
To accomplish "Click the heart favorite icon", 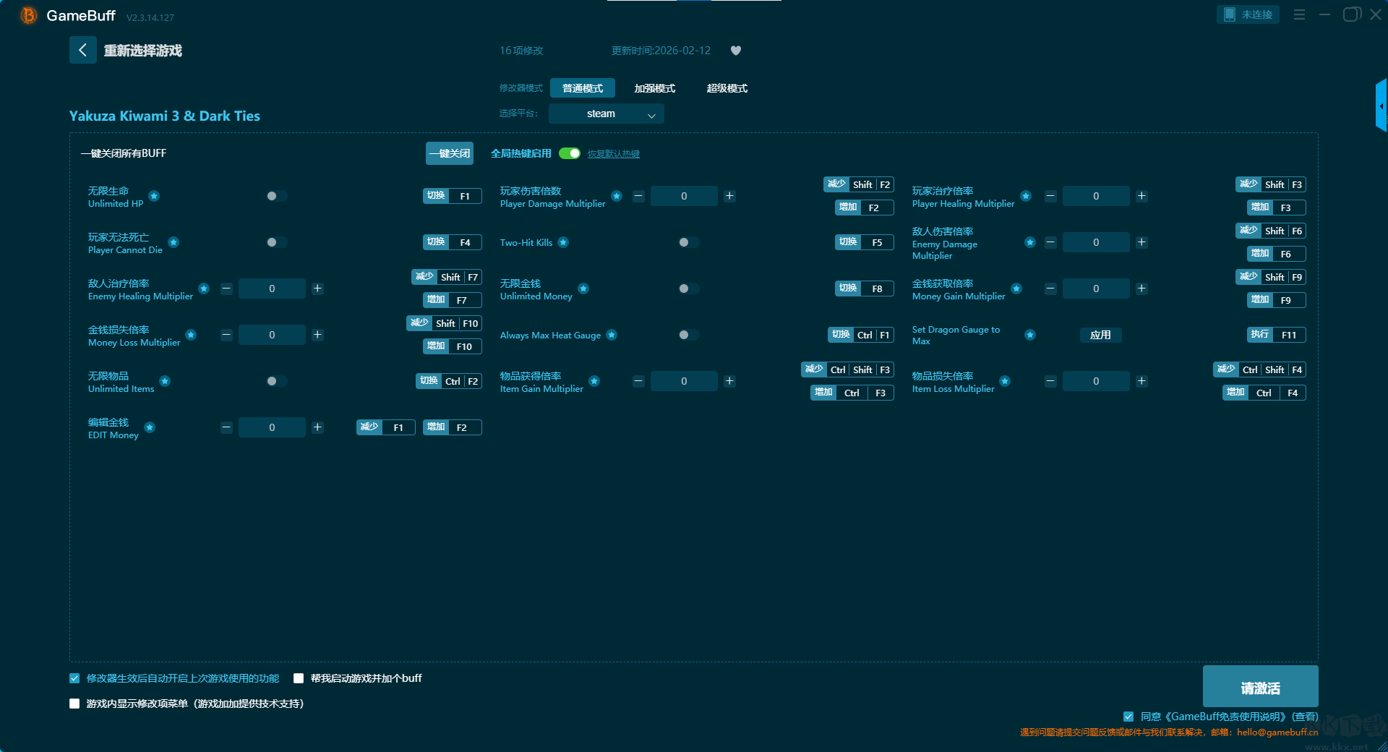I will coord(736,51).
